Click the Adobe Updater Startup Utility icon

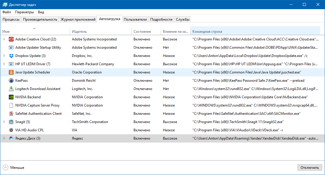(x=11, y=48)
